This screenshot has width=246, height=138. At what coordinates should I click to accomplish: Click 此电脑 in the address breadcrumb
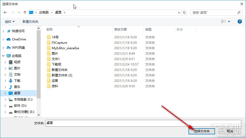click(44, 12)
